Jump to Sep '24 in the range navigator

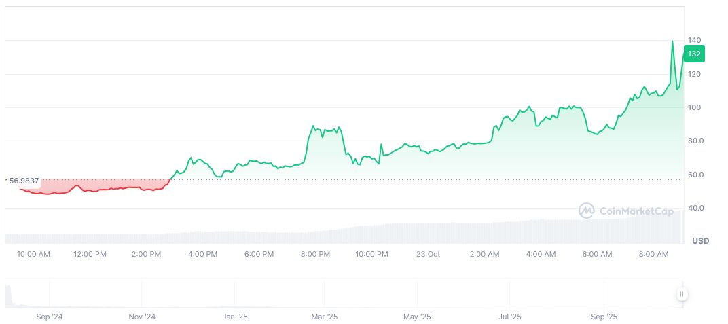coord(50,317)
